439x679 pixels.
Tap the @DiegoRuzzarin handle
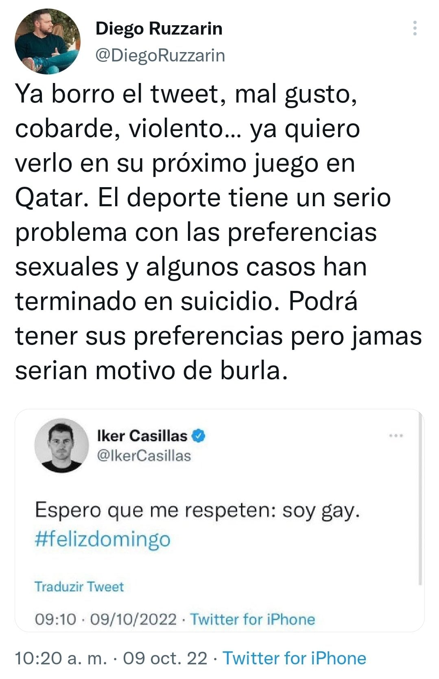(x=160, y=55)
